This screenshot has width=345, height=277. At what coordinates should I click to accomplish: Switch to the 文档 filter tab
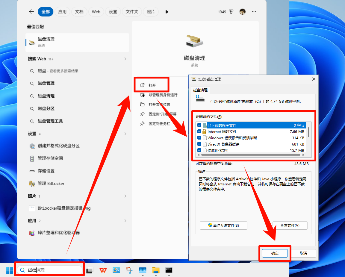tap(79, 12)
